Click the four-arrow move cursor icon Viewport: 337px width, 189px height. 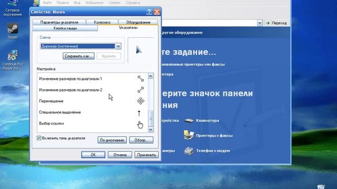141,101
